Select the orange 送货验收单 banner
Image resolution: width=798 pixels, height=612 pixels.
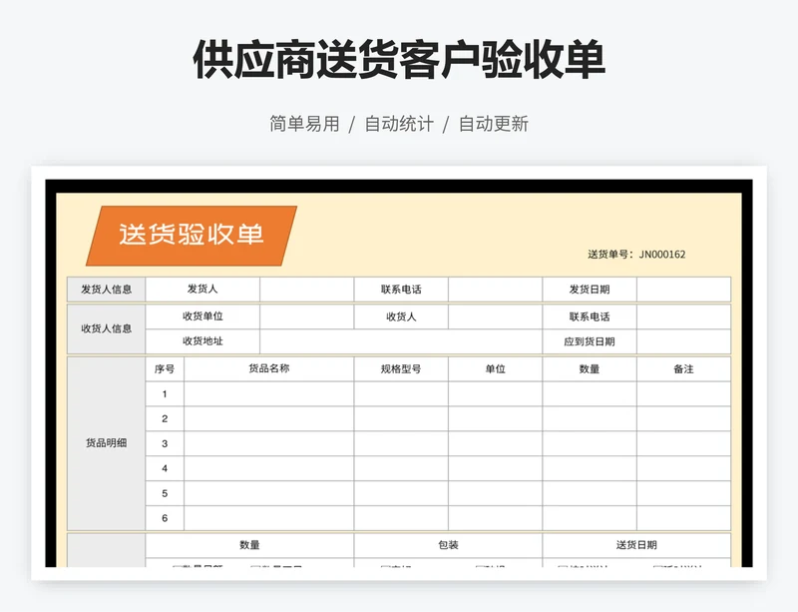tap(192, 236)
